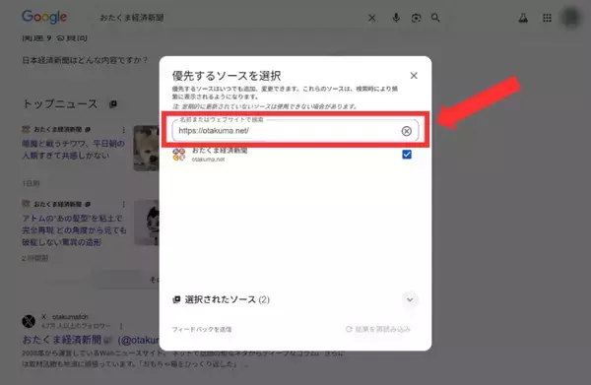The width and height of the screenshot is (591, 385).
Task: Click the トップニュース heading
Action: (x=60, y=104)
